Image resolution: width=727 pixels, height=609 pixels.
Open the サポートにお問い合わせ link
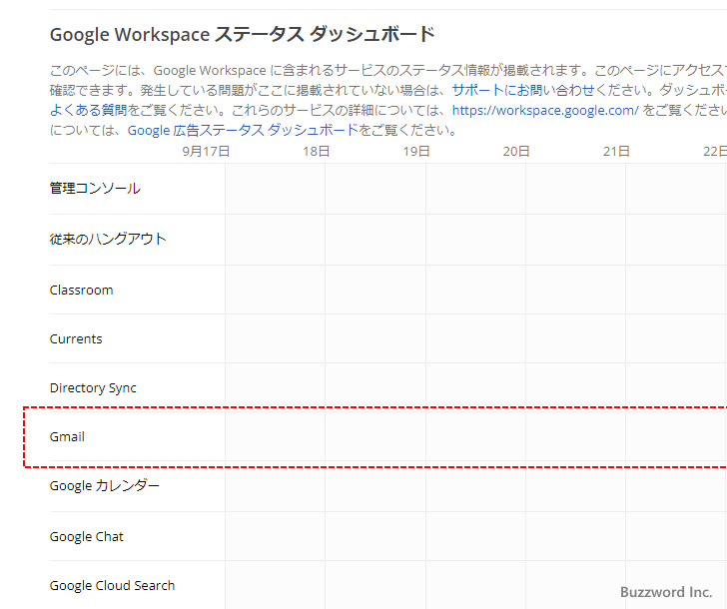(x=523, y=90)
